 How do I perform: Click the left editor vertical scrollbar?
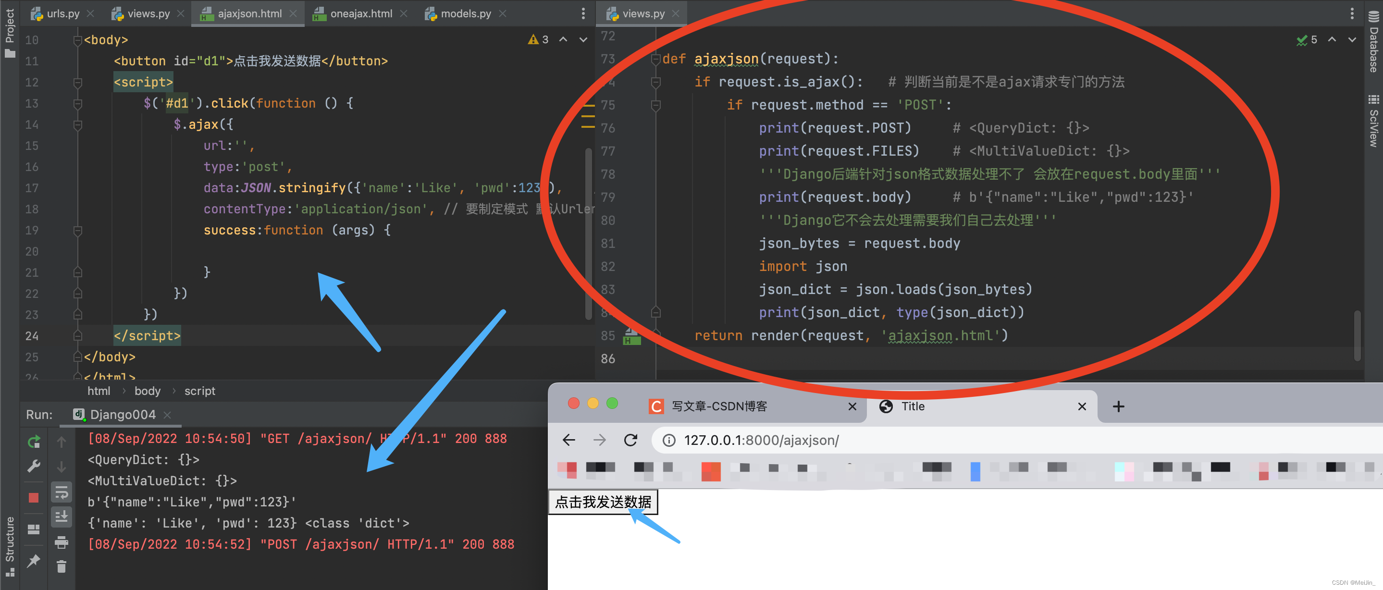tap(588, 234)
